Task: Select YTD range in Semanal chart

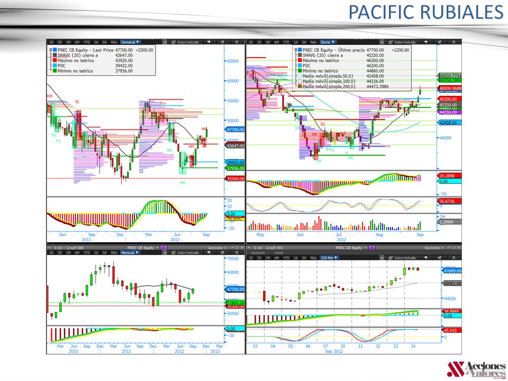Action: pos(86,42)
